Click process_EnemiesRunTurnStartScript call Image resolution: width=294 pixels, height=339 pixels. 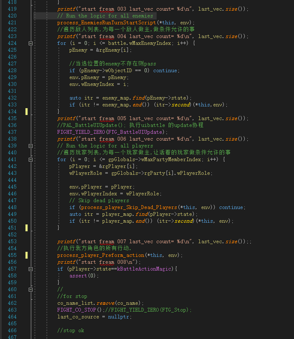click(126, 23)
